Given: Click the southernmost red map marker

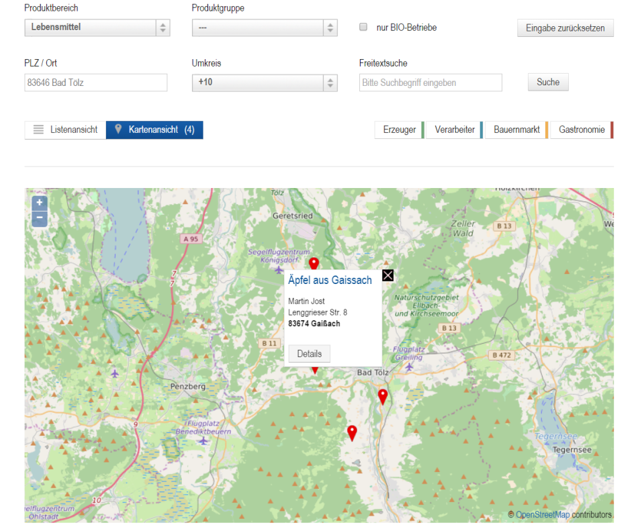Looking at the screenshot, I should point(352,433).
